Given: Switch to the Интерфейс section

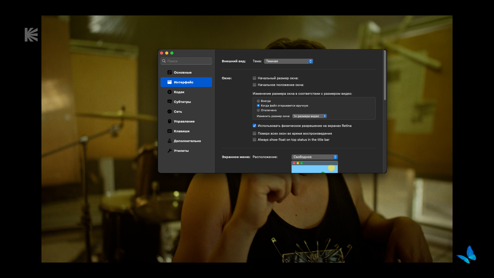Looking at the screenshot, I should coord(186,82).
